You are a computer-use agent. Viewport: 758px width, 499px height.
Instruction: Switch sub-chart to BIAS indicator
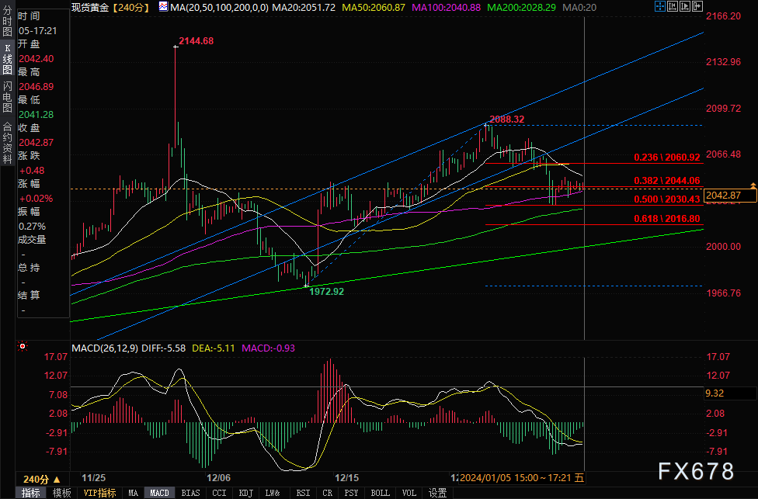[x=189, y=493]
